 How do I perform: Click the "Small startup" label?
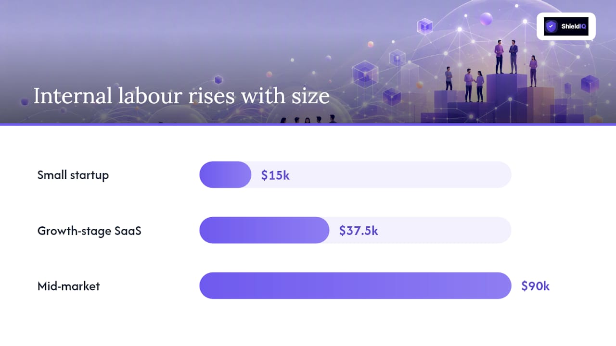coord(73,175)
